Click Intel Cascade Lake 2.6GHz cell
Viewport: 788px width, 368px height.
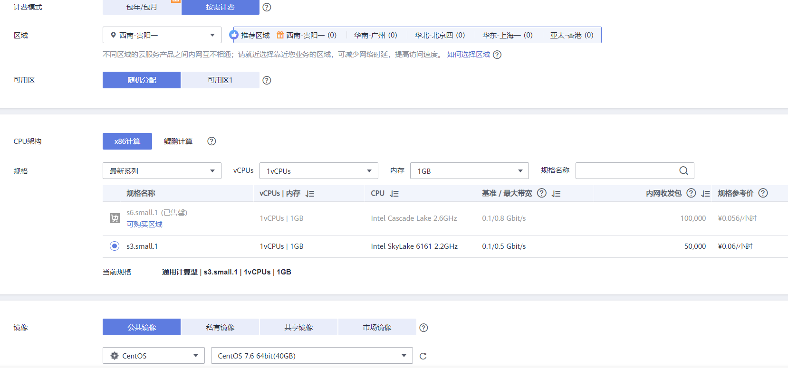coord(414,218)
